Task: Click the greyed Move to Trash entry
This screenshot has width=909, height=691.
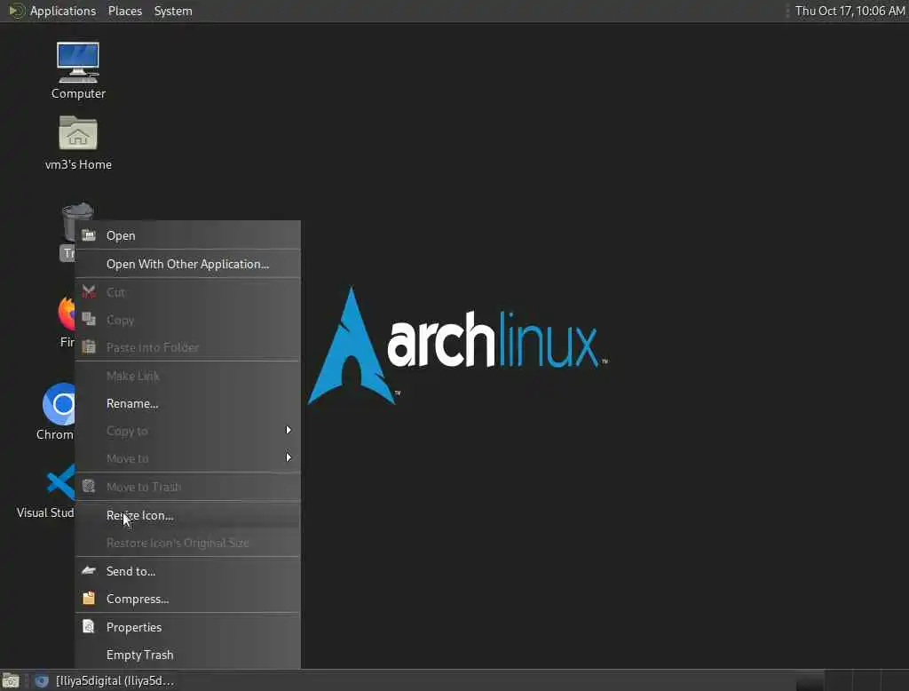Action: 188,487
